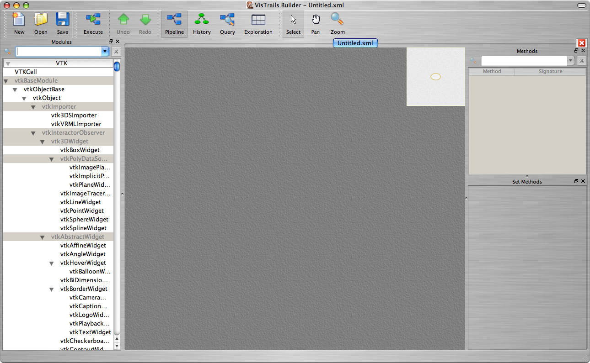Run the pipeline with Execute icon
This screenshot has height=363, width=590.
pos(93,20)
